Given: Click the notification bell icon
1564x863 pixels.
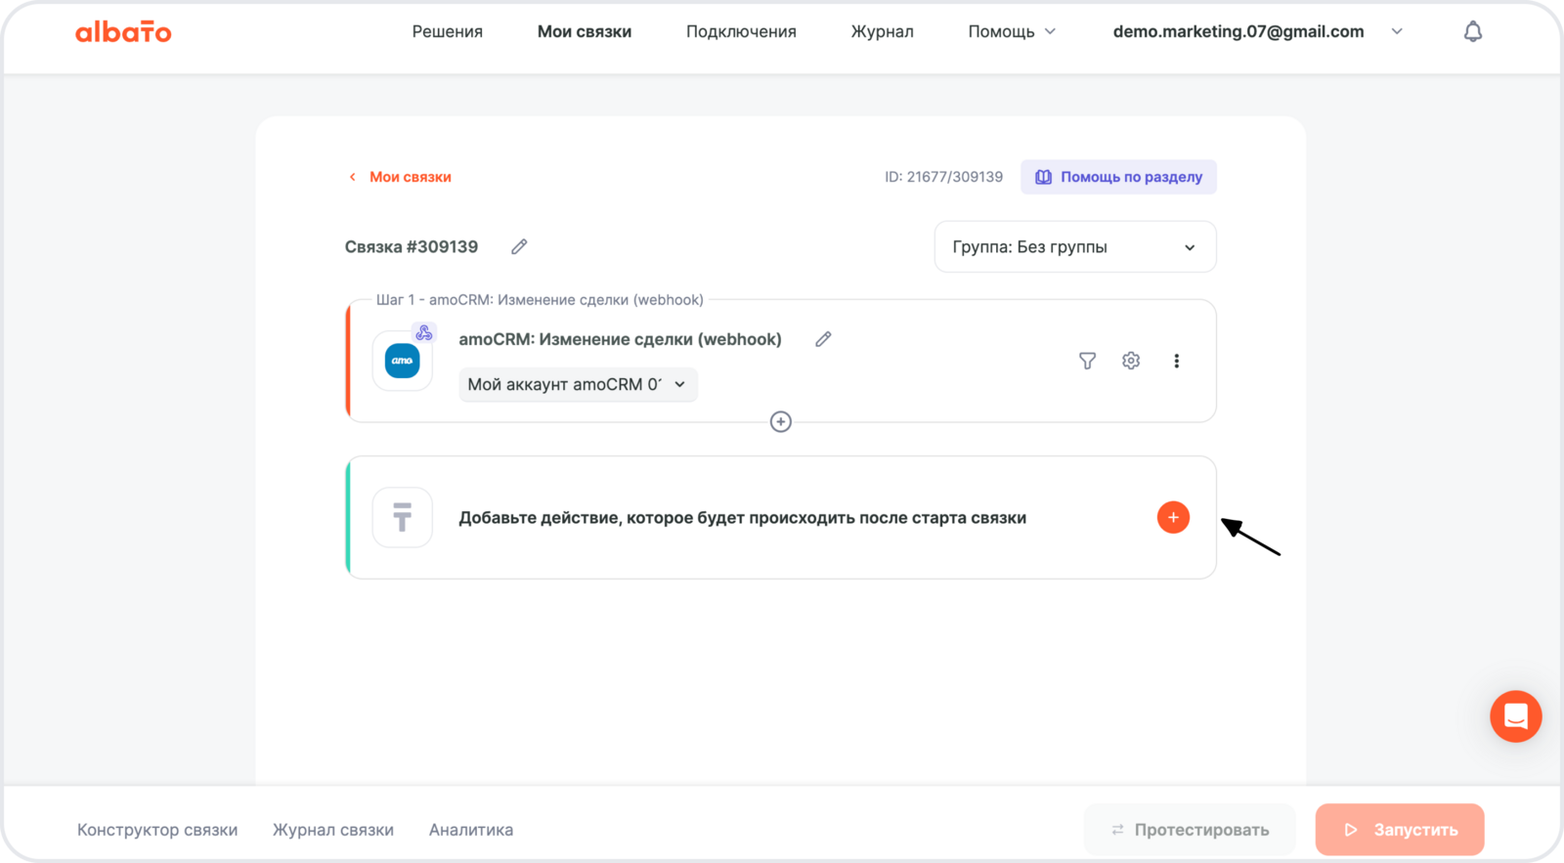Looking at the screenshot, I should coord(1472,31).
